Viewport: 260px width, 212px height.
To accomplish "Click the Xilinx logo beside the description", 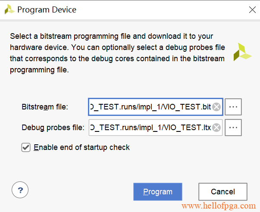I will (242, 52).
